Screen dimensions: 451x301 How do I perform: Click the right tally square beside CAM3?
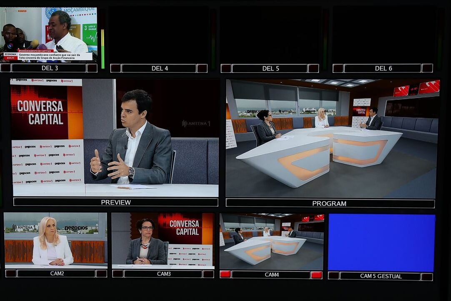[208, 274]
